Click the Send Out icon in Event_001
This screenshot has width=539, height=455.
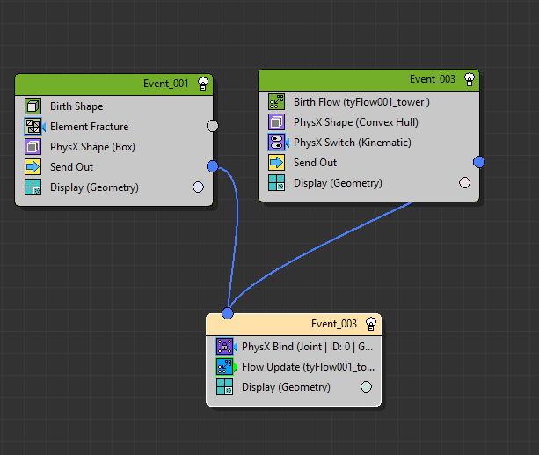click(x=33, y=167)
